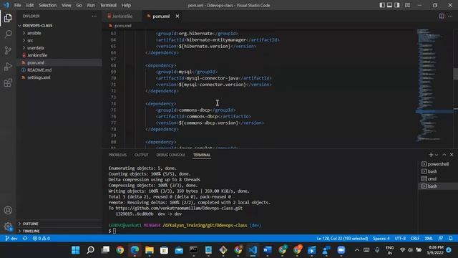458x258 pixels.
Task: Open the Edit menu
Action: click(30, 5)
